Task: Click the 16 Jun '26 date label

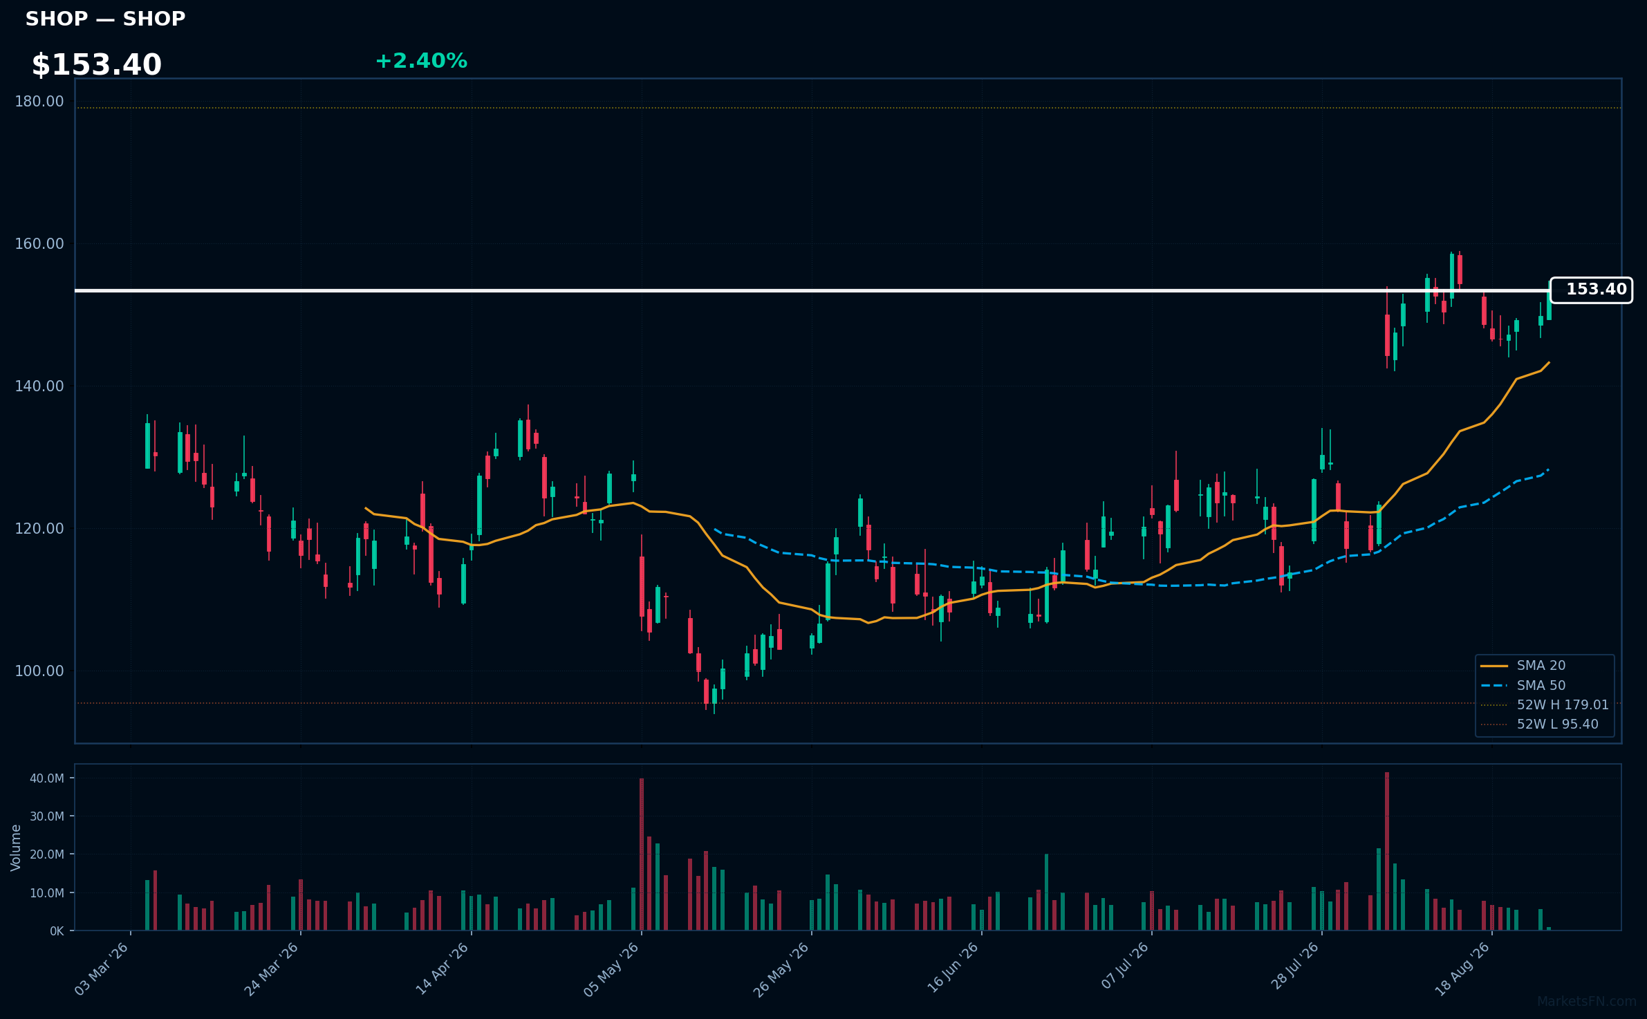Action: point(953,969)
